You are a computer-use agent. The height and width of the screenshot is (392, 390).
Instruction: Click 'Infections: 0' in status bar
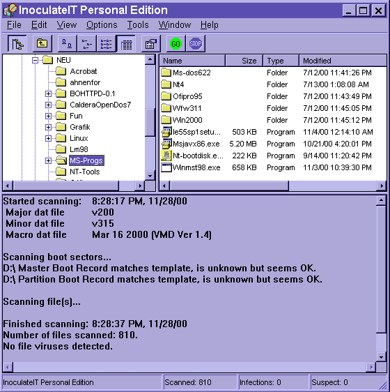(260, 382)
